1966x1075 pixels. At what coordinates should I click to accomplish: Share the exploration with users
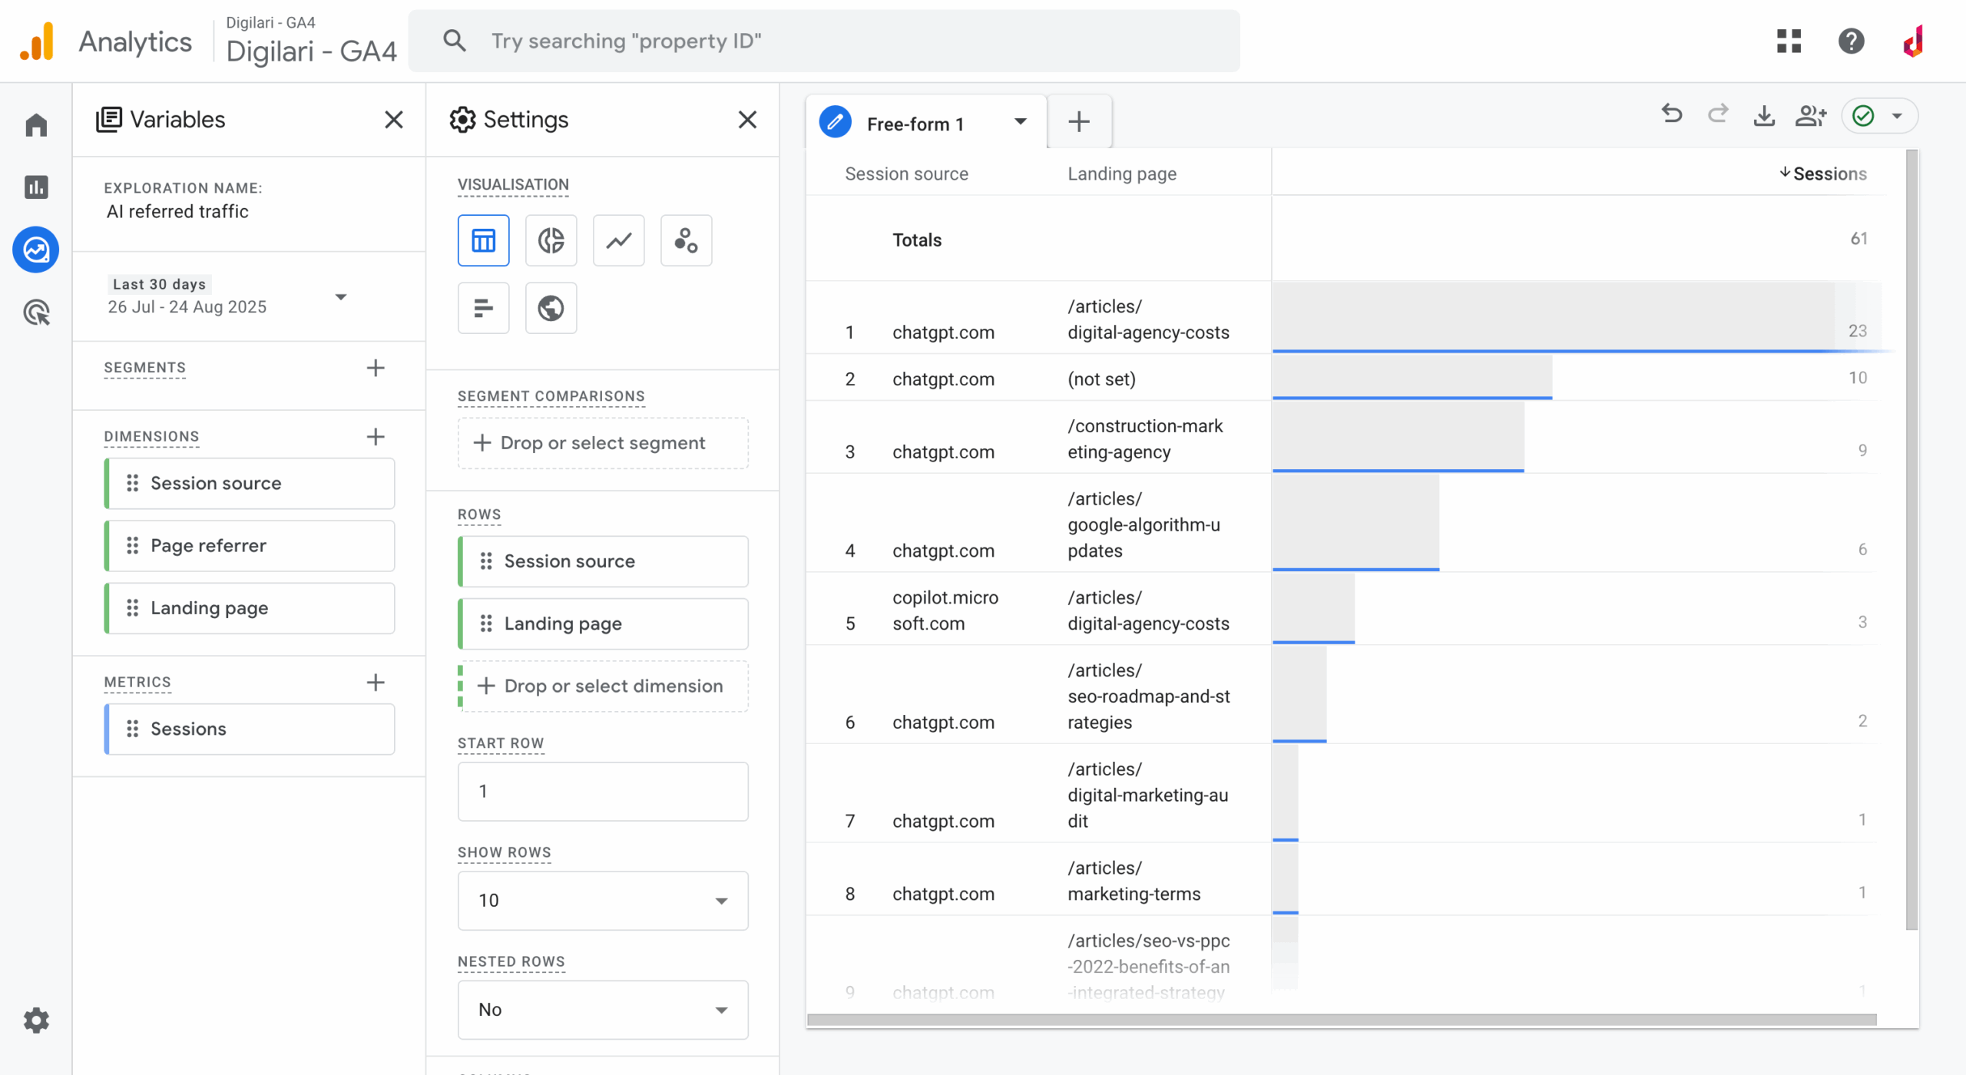point(1810,116)
